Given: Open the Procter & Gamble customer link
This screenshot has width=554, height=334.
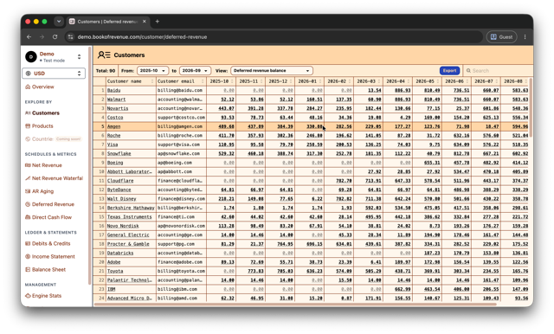Looking at the screenshot, I should [x=128, y=244].
